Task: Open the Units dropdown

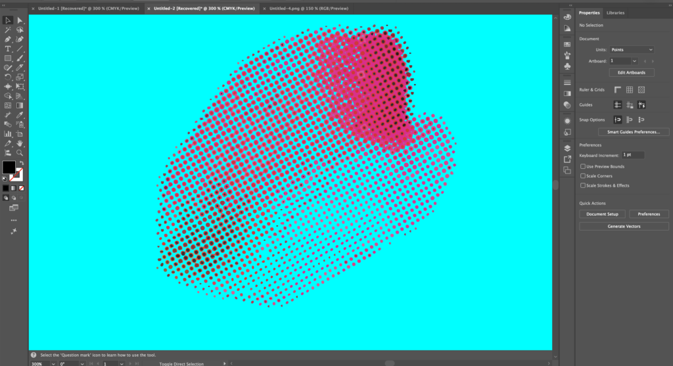Action: (632, 49)
